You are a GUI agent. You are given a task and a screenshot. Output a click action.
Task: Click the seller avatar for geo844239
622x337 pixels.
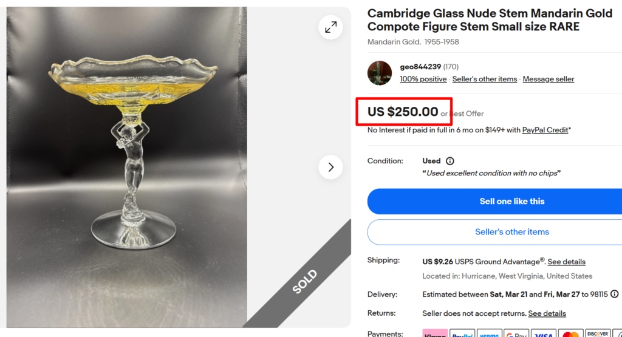[x=380, y=73]
